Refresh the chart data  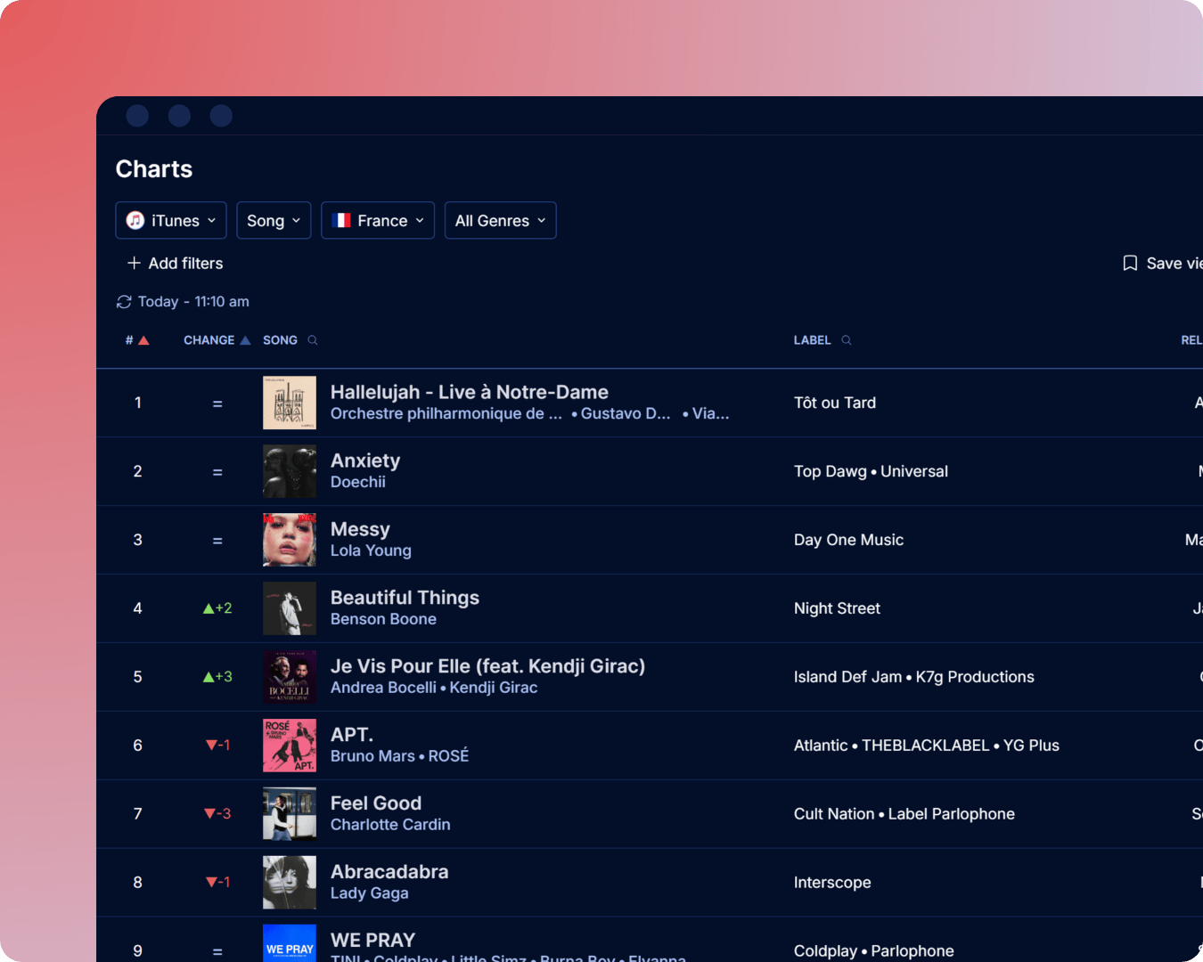124,301
